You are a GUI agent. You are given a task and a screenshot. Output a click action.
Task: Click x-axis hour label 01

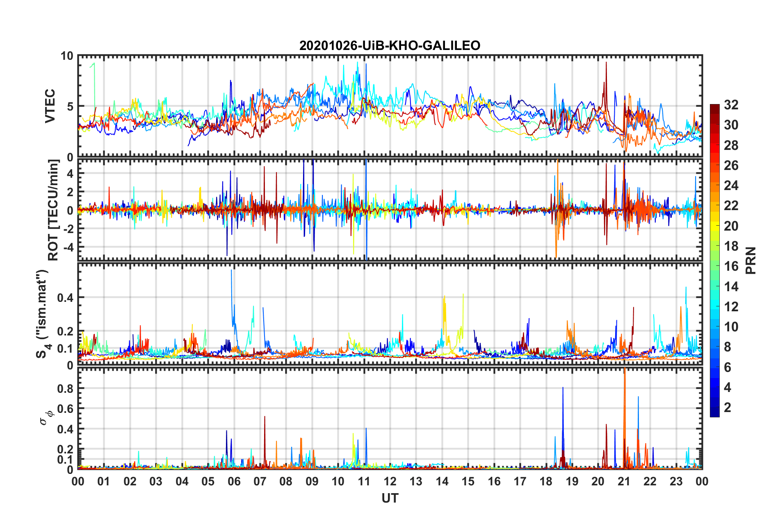tap(104, 481)
